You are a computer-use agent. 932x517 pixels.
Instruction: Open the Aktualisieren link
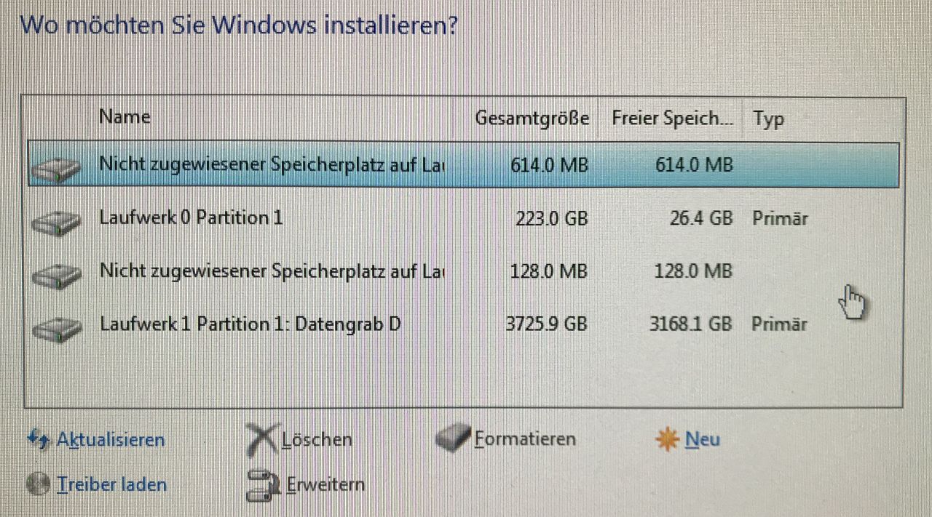[111, 439]
